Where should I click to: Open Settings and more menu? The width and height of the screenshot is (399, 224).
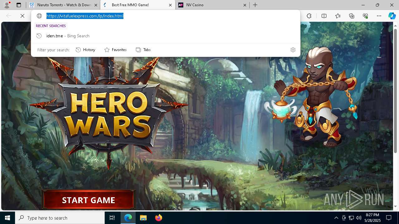click(379, 16)
